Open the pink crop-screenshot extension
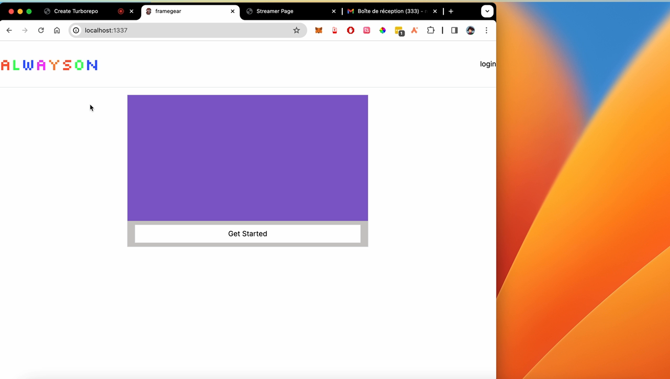Image resolution: width=670 pixels, height=379 pixels. (x=366, y=30)
